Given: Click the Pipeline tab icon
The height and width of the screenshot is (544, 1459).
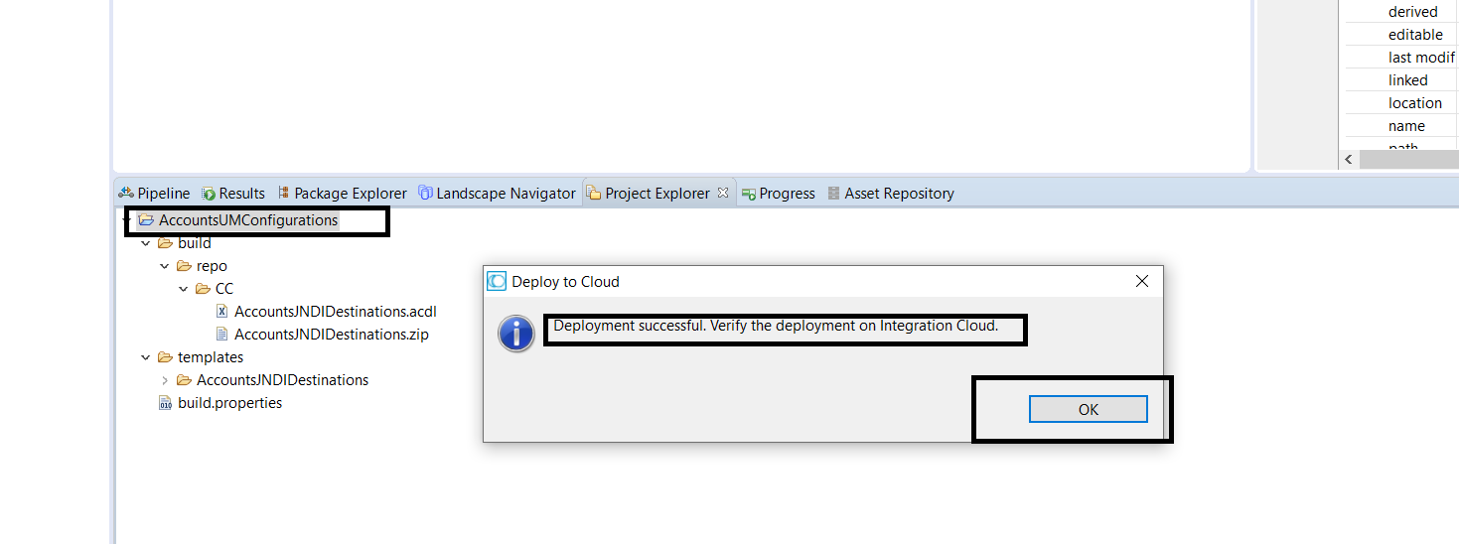Looking at the screenshot, I should click(126, 194).
